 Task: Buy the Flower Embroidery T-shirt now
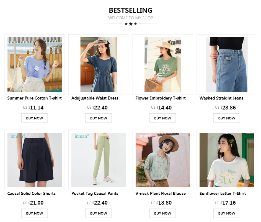pos(163,118)
